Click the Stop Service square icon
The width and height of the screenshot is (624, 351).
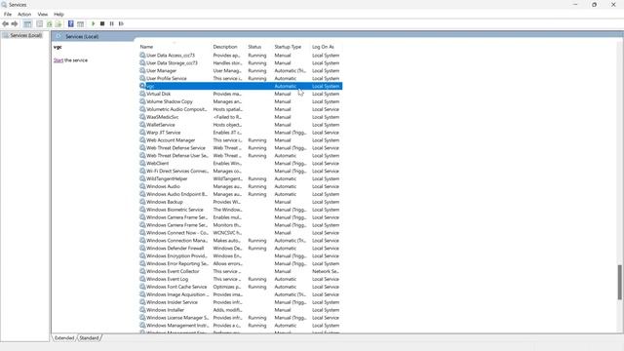[102, 23]
